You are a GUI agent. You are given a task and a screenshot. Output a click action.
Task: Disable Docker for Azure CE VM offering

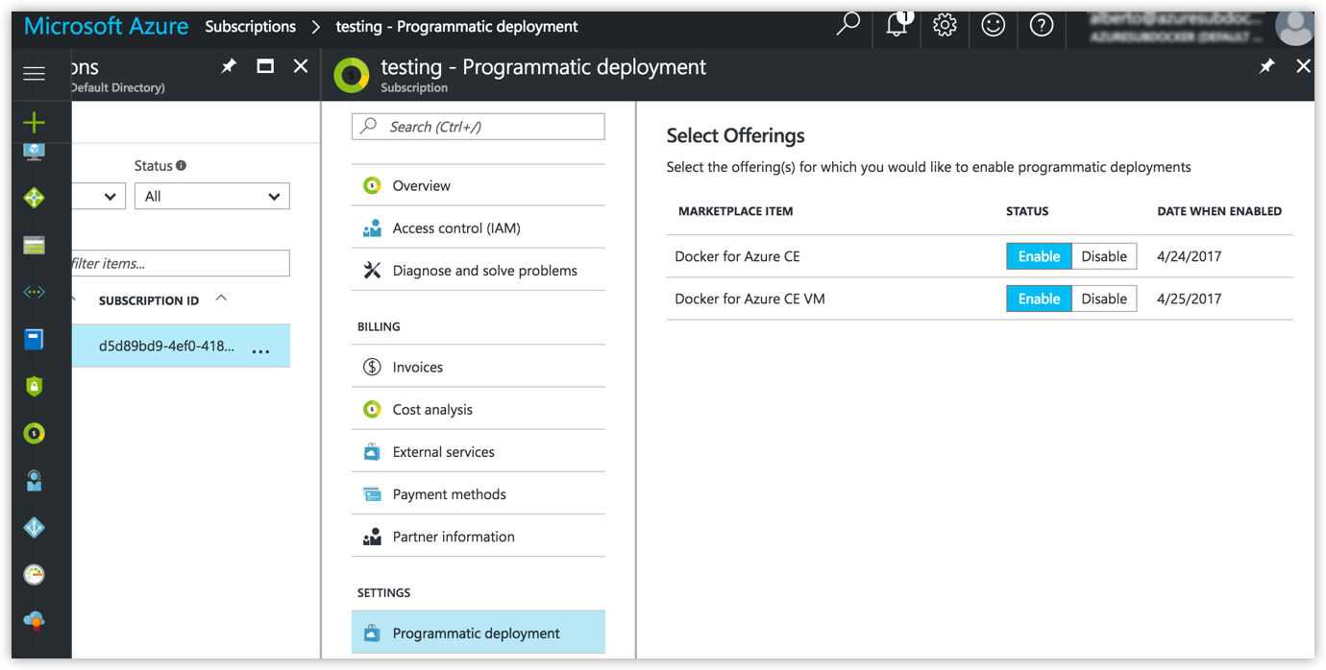click(x=1104, y=299)
